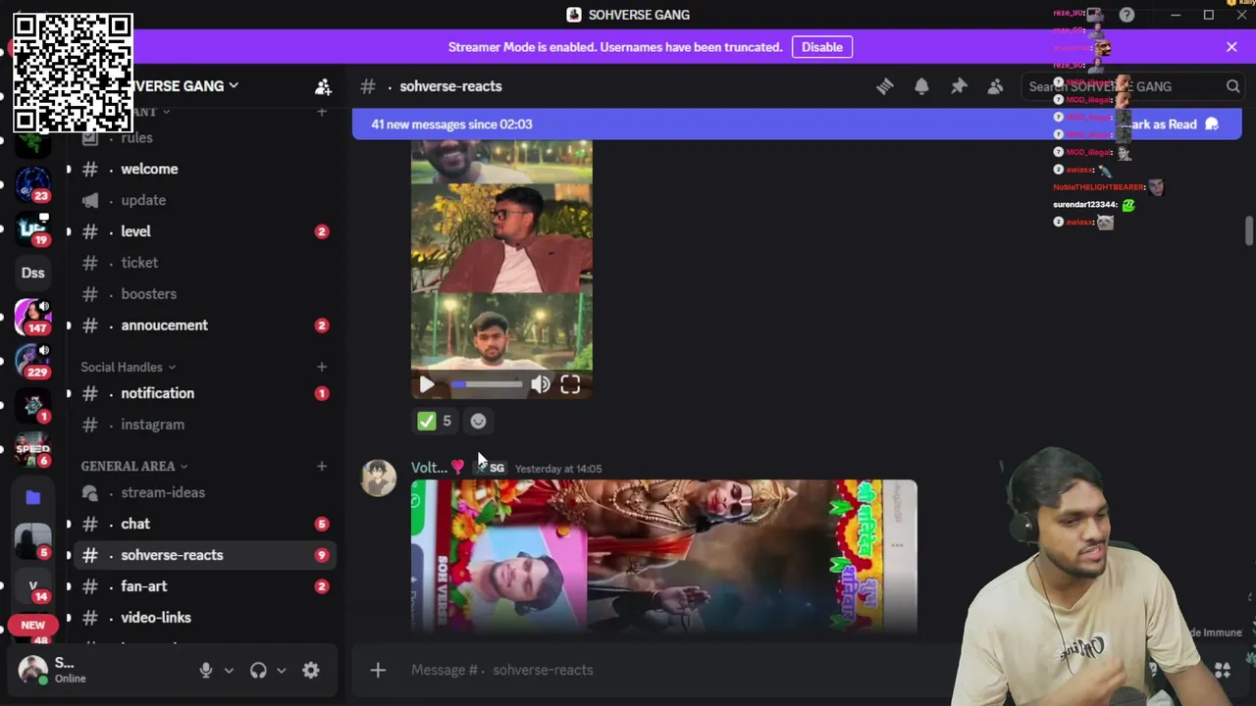The width and height of the screenshot is (1256, 706).
Task: Switch to the chat channel
Action: [203, 524]
